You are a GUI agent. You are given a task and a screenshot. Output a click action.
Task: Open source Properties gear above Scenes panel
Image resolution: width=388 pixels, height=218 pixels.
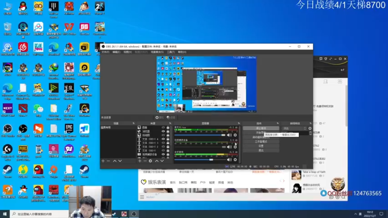[160, 117]
